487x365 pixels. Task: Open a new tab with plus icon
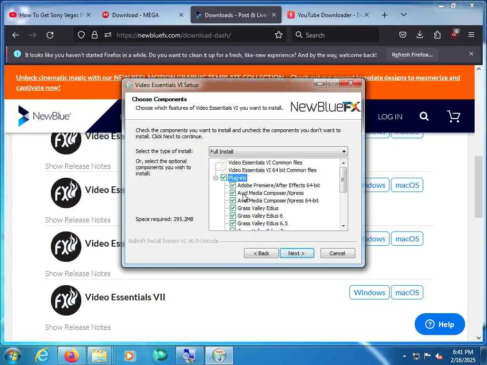384,15
